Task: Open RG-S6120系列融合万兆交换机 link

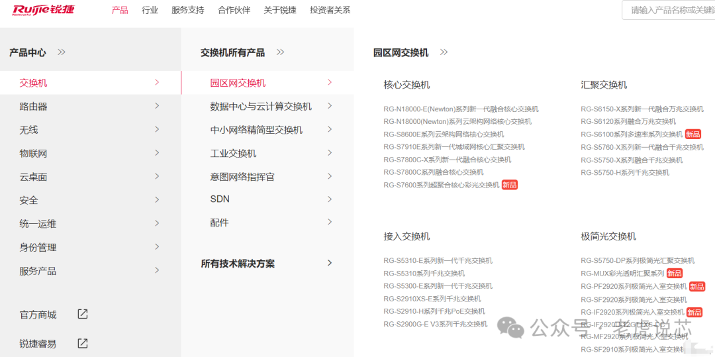Action: click(628, 121)
